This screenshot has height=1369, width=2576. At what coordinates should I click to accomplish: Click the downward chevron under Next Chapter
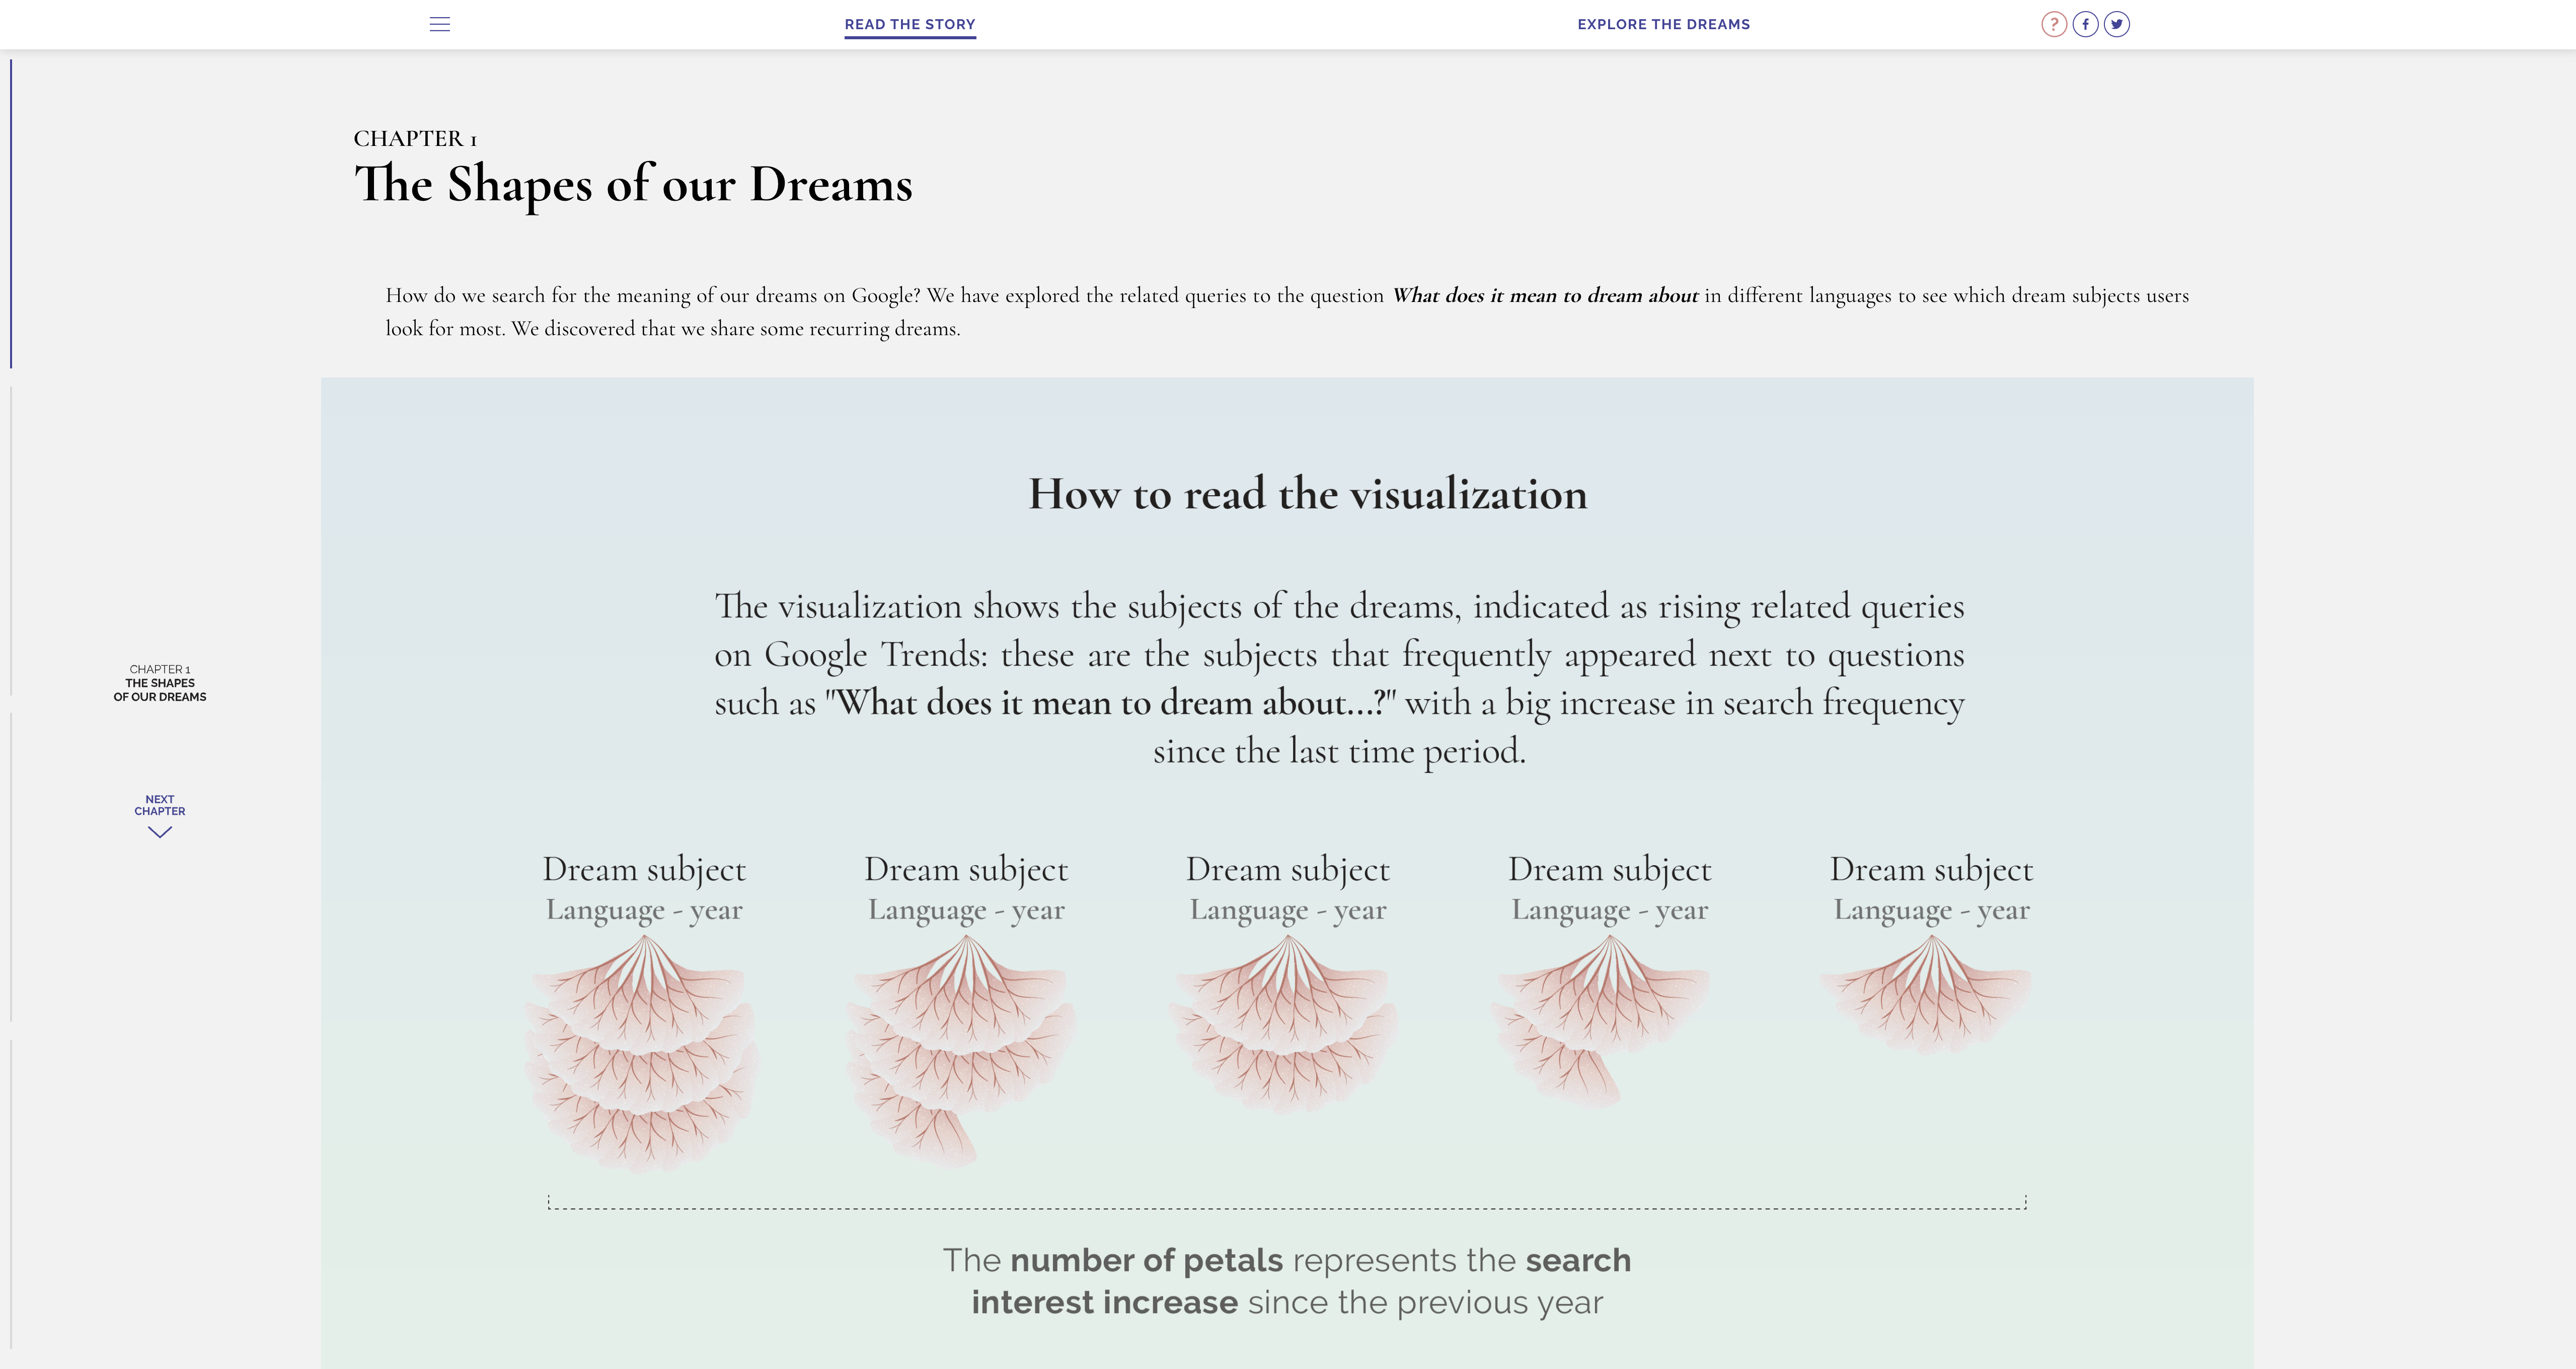[160, 832]
